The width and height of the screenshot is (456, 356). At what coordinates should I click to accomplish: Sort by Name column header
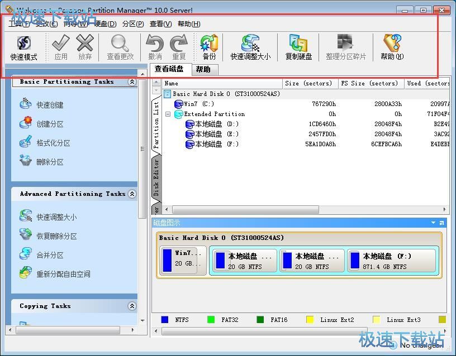click(222, 84)
